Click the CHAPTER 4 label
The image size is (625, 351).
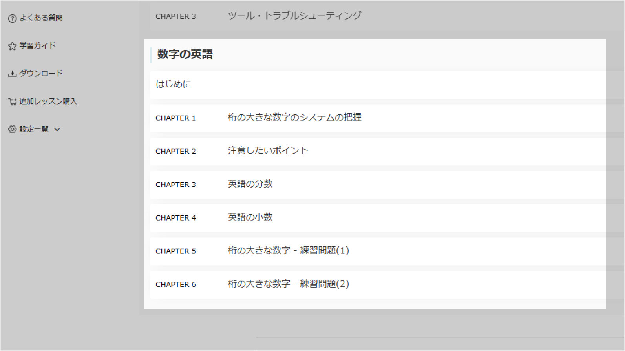[x=175, y=218]
